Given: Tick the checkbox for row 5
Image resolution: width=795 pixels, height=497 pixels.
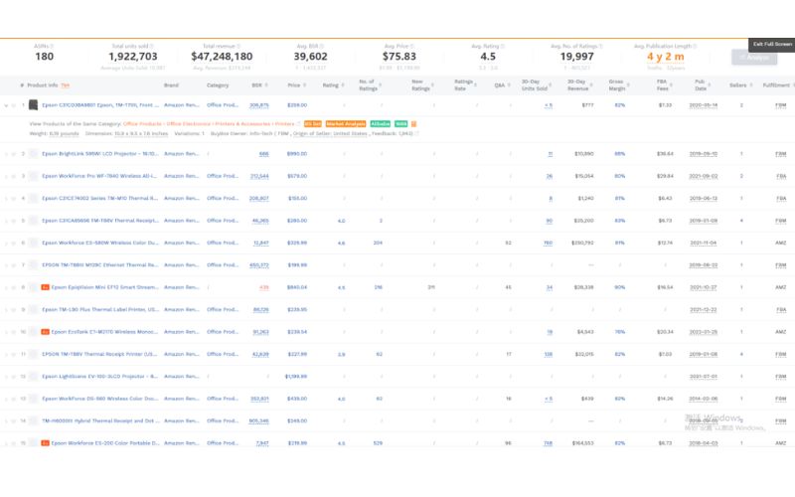Looking at the screenshot, I should pyautogui.click(x=14, y=221).
